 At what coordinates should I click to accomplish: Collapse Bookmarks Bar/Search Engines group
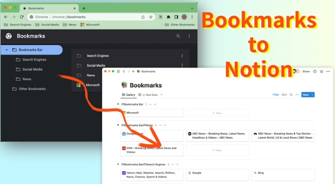[118, 164]
